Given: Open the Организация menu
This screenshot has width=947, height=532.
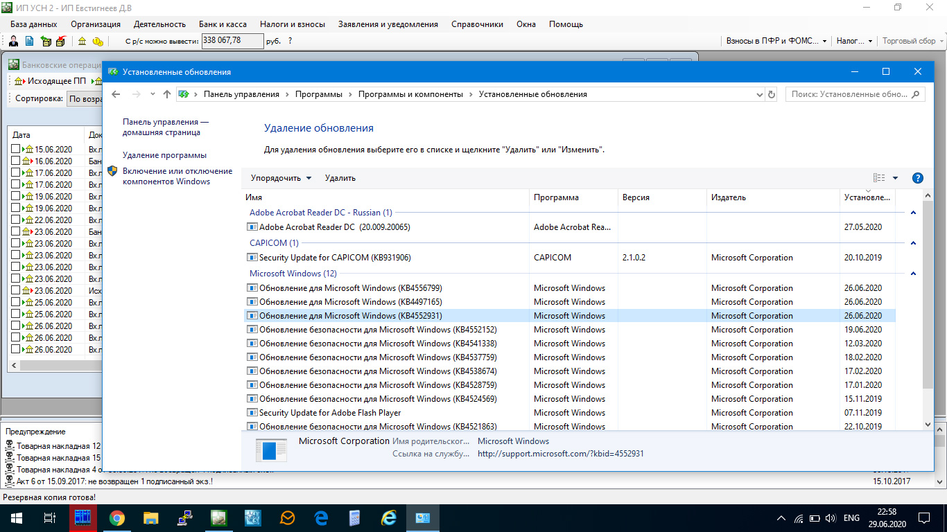Looking at the screenshot, I should tap(96, 24).
